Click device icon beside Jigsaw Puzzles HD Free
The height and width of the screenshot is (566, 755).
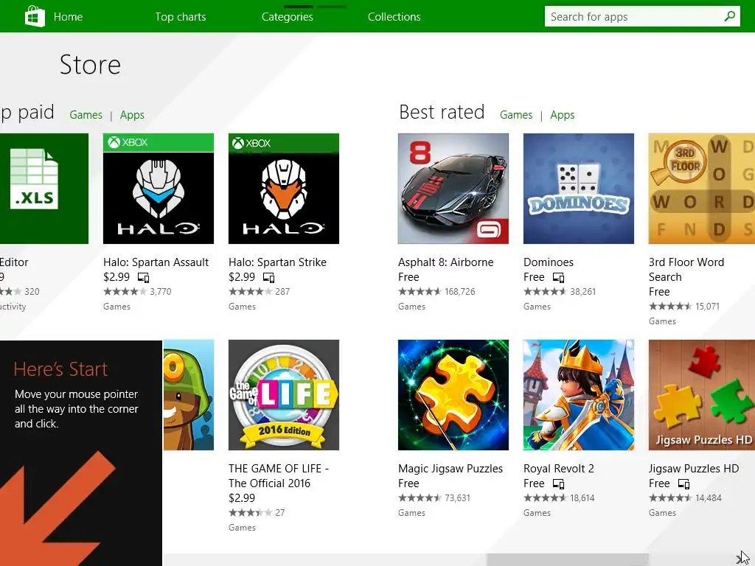[683, 483]
